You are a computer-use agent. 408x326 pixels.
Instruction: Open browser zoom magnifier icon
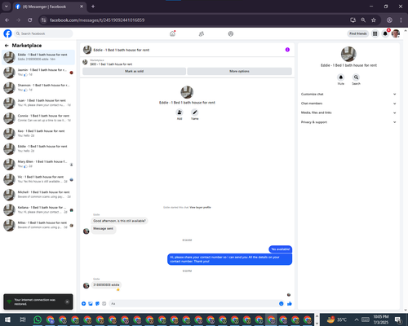[363, 20]
